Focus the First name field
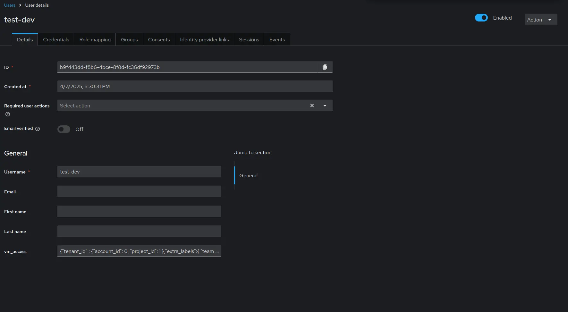This screenshot has width=568, height=312. point(139,211)
